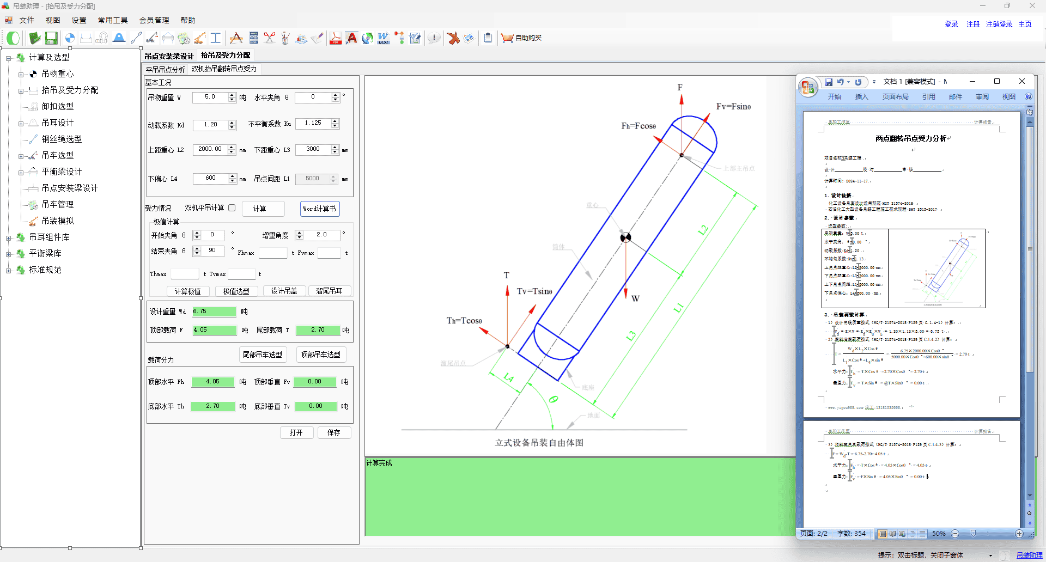This screenshot has height=562, width=1046.
Task: Click the scissors icon in toolbar
Action: point(269,38)
